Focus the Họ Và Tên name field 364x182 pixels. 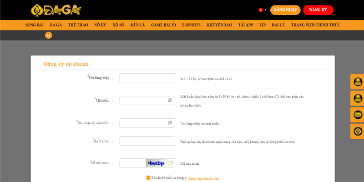click(147, 141)
